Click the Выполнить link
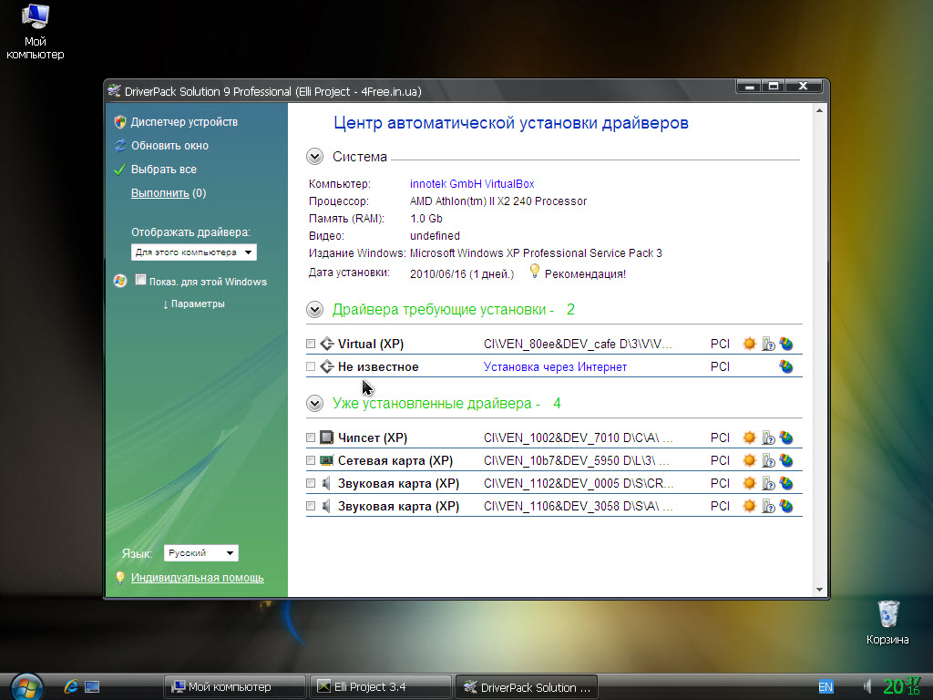The width and height of the screenshot is (933, 700). coord(160,193)
